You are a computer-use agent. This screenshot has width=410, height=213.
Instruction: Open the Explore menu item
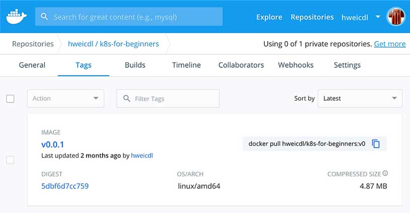(x=269, y=17)
